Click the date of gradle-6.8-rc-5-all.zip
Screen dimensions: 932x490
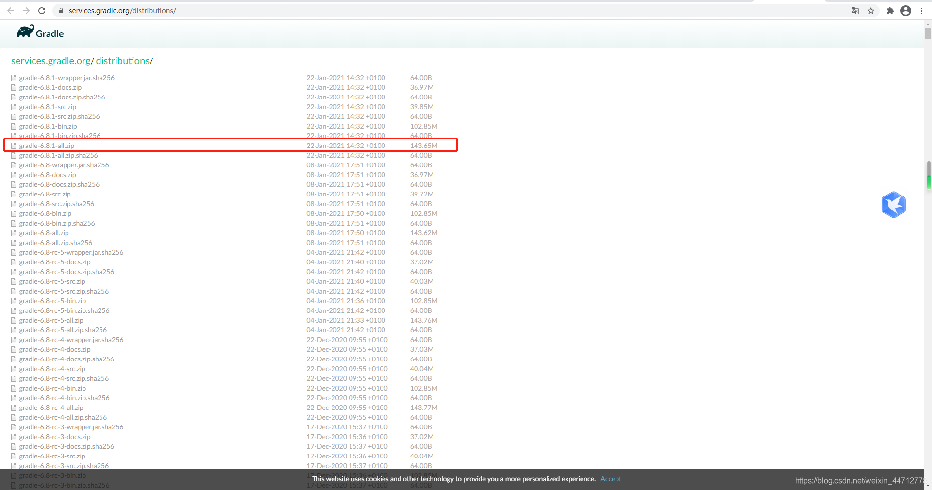346,320
